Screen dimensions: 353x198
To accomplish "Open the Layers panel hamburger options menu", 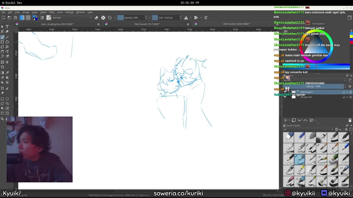I will pyautogui.click(x=350, y=86).
